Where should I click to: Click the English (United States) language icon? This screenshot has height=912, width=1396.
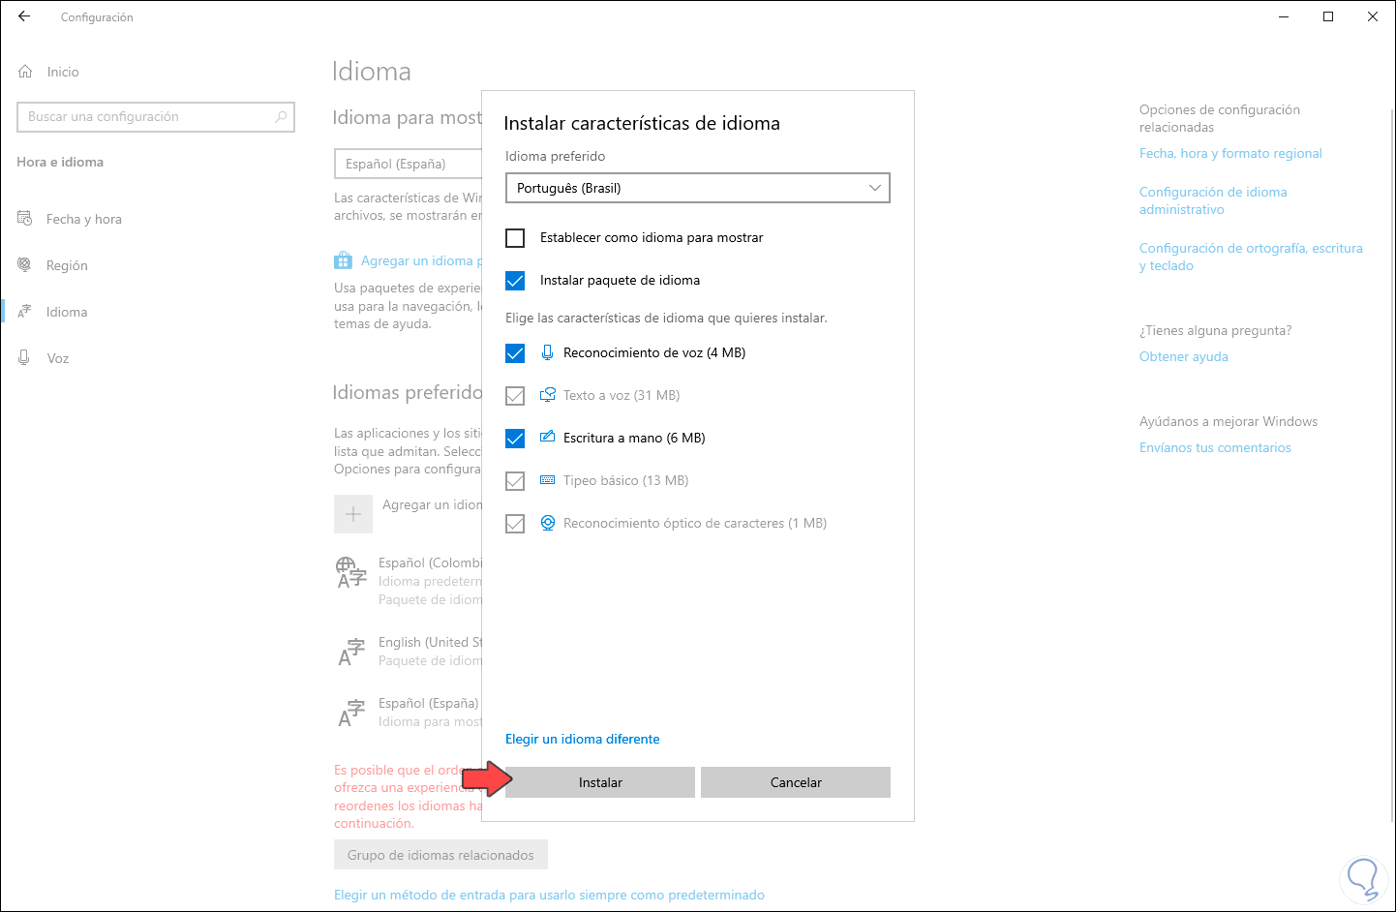point(350,652)
